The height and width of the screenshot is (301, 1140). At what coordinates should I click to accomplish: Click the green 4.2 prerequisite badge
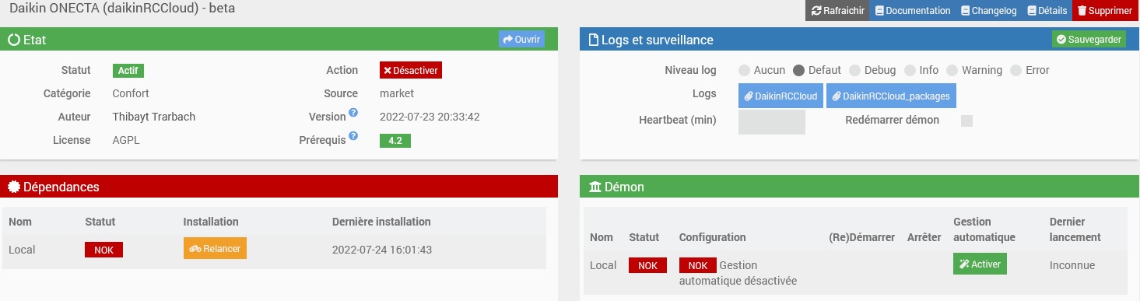pos(395,141)
